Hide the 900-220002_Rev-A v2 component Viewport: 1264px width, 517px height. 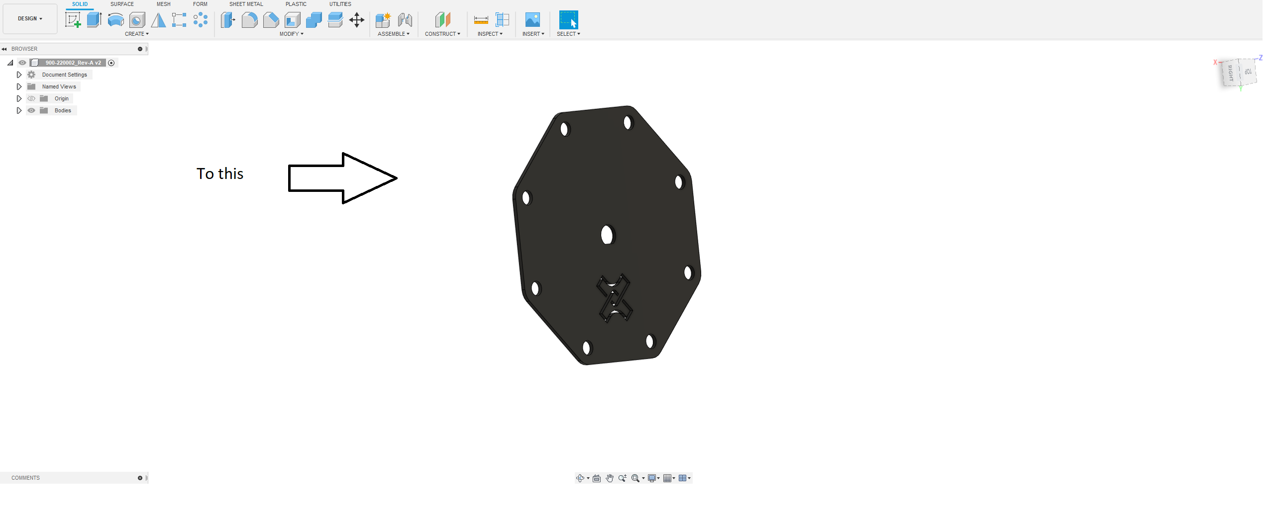point(22,63)
